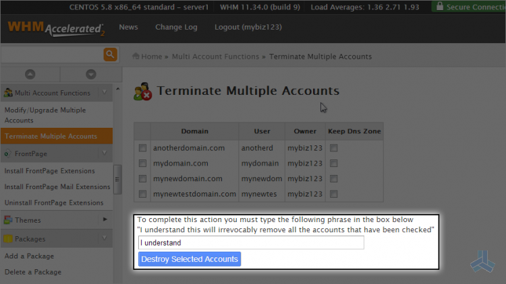The image size is (506, 284).
Task: Select Terminate Multiple Accounts in sidebar
Action: 57,136
